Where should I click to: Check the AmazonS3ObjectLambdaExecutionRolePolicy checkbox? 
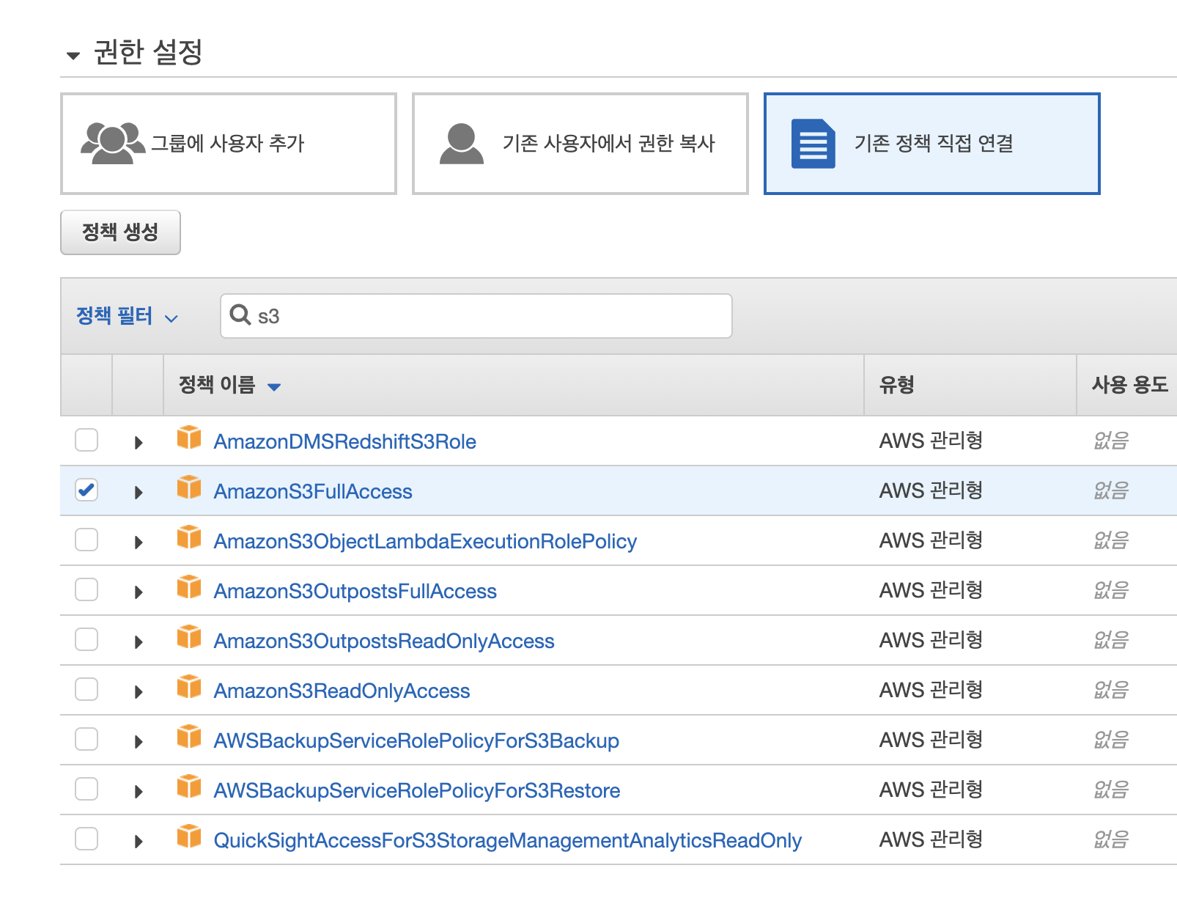[x=86, y=540]
